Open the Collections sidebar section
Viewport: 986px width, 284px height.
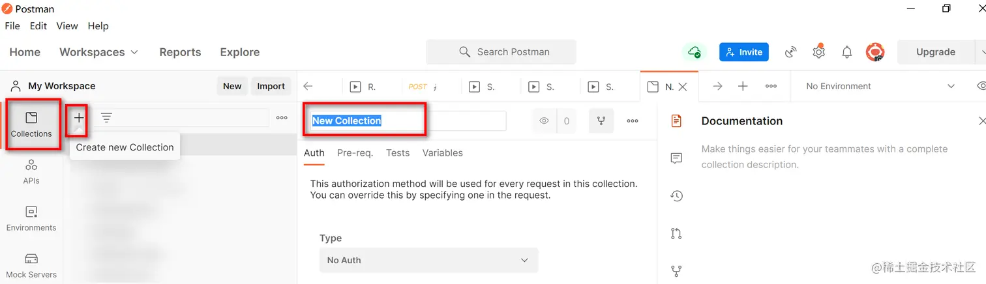point(31,124)
